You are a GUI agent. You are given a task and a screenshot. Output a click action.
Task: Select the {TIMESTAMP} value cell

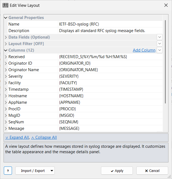click(110, 89)
